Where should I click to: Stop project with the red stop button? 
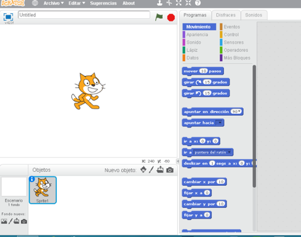[x=171, y=18]
